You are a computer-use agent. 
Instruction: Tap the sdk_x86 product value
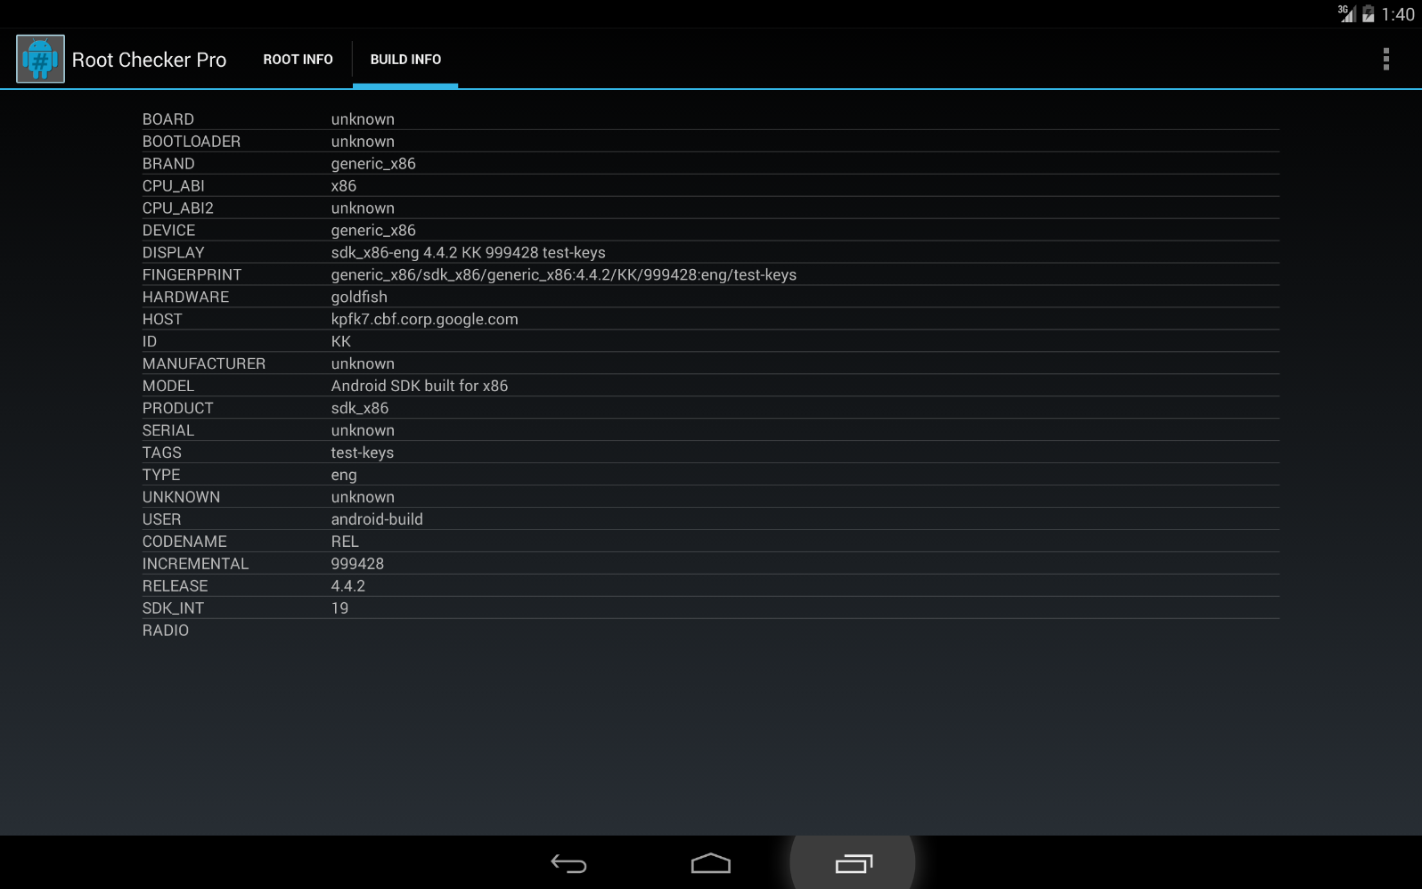point(360,409)
